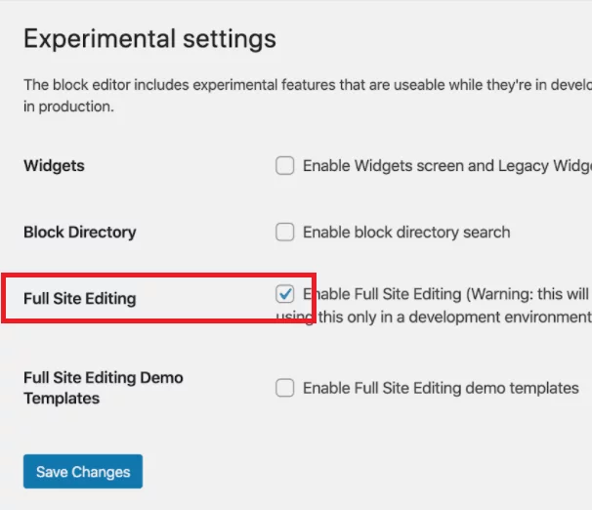Click the block editor description paragraph
The image size is (592, 510).
[x=308, y=96]
